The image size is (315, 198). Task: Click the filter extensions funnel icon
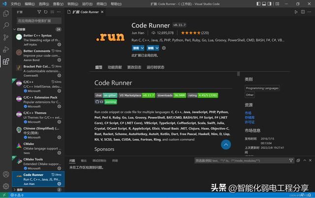[39, 11]
